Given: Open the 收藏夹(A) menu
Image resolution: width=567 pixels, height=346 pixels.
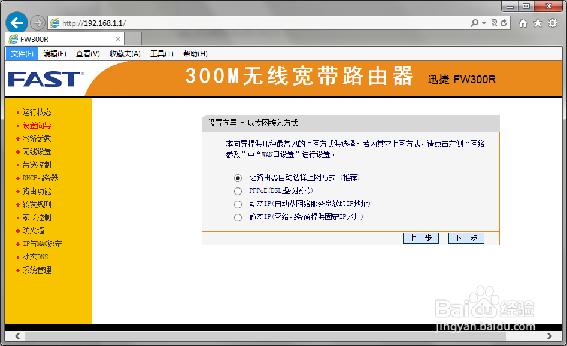Looking at the screenshot, I should point(125,54).
